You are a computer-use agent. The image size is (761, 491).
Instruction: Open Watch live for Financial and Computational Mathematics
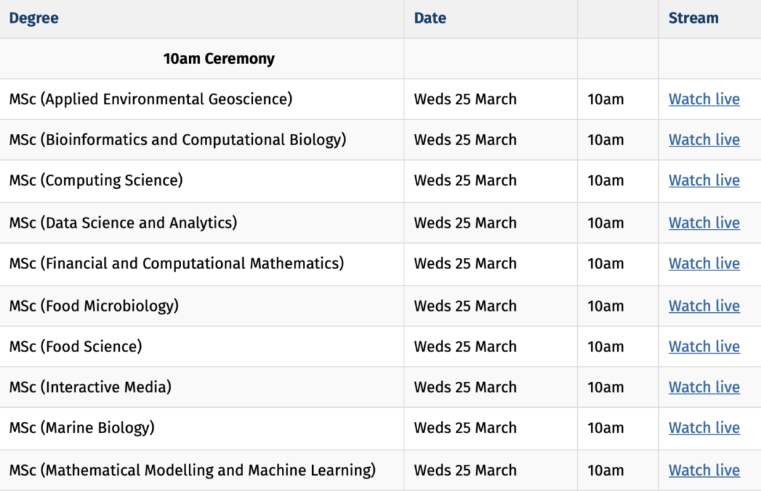point(704,264)
